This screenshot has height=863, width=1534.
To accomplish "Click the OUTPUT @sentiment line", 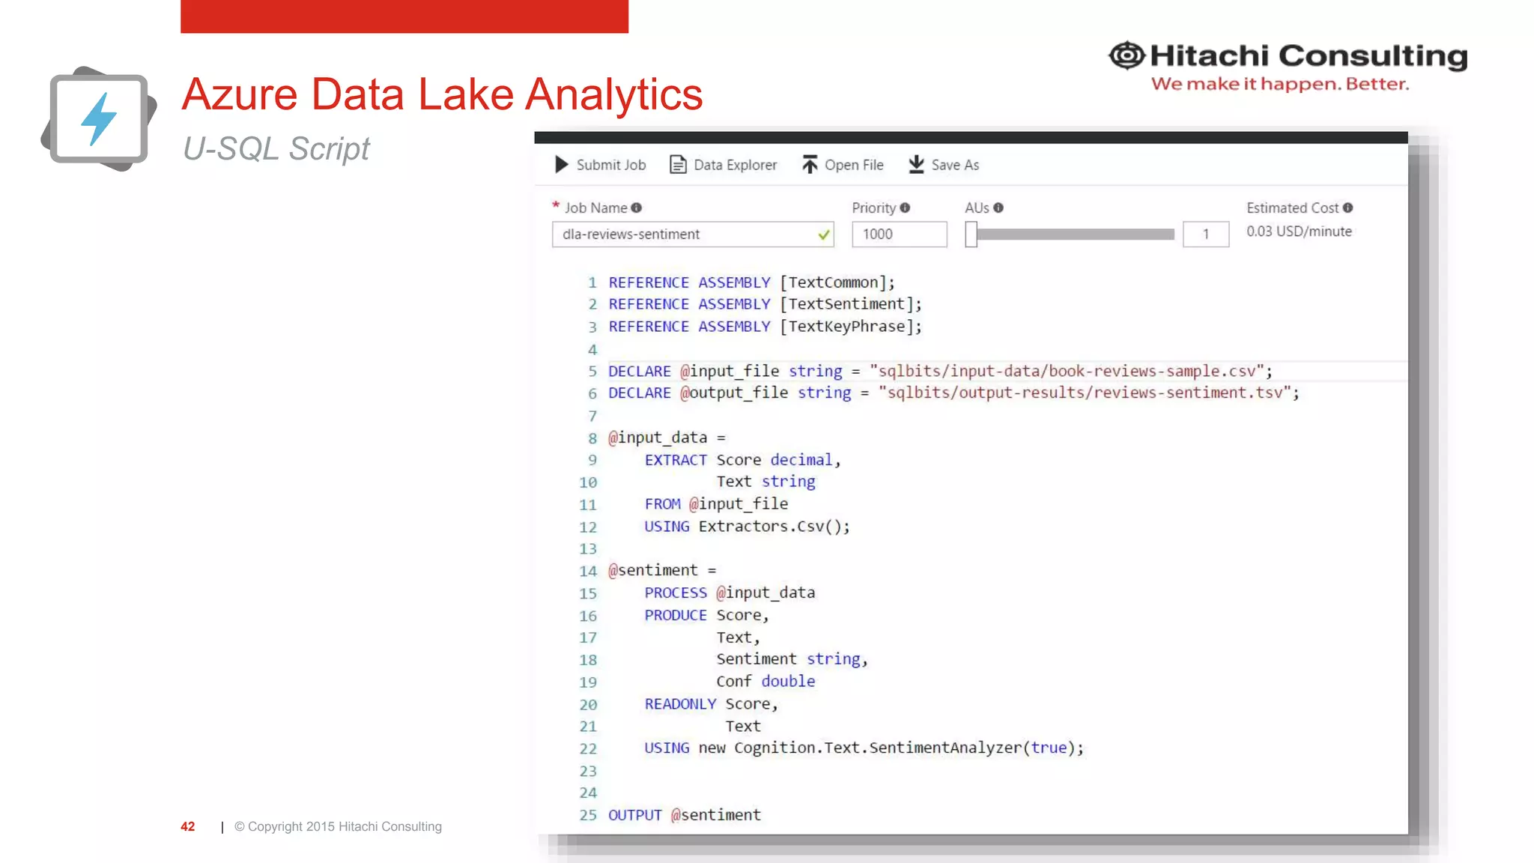I will [x=685, y=815].
